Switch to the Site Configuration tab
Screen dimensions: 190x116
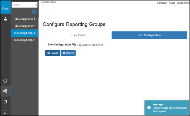149,35
